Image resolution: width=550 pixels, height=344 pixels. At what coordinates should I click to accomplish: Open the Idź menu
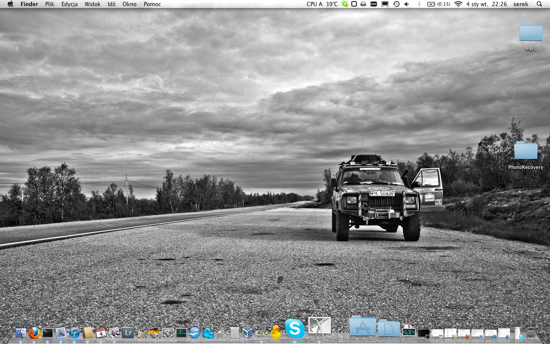112,4
